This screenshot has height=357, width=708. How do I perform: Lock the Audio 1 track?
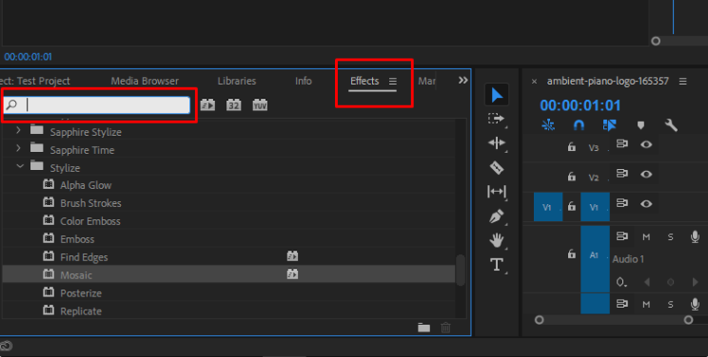572,254
